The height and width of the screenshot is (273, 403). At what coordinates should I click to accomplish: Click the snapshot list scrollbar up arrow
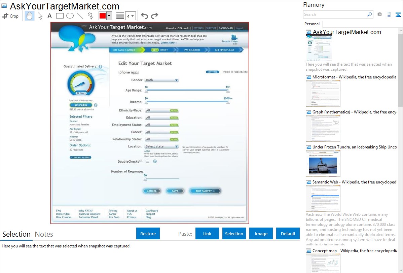(400, 31)
